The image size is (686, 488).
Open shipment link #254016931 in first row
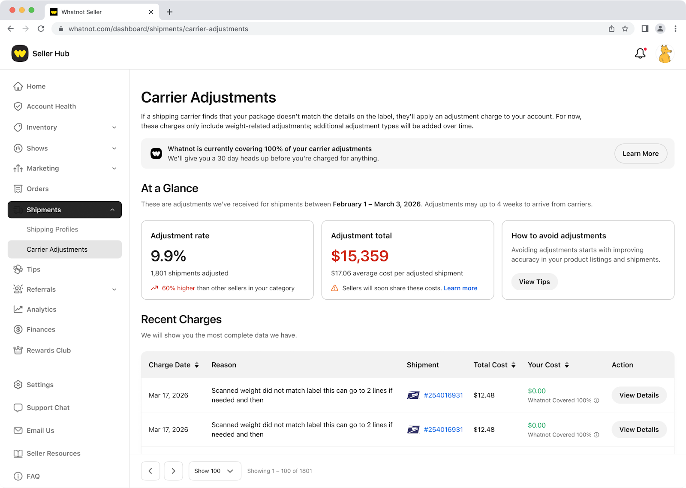[x=443, y=395]
